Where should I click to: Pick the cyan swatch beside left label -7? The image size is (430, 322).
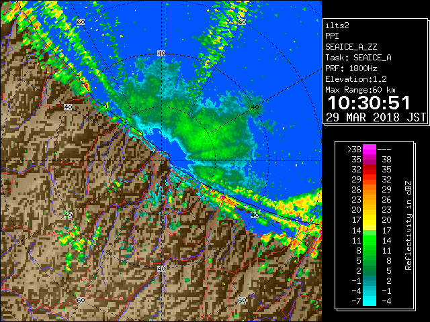pos(370,301)
